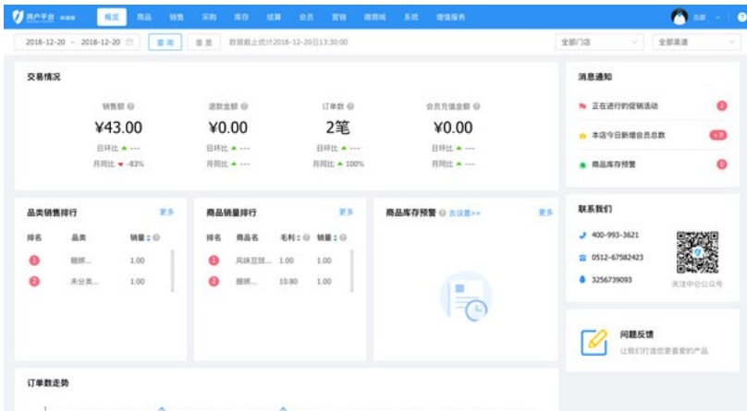
Task: Click info icon beside product 销量 column
Action: (x=343, y=237)
